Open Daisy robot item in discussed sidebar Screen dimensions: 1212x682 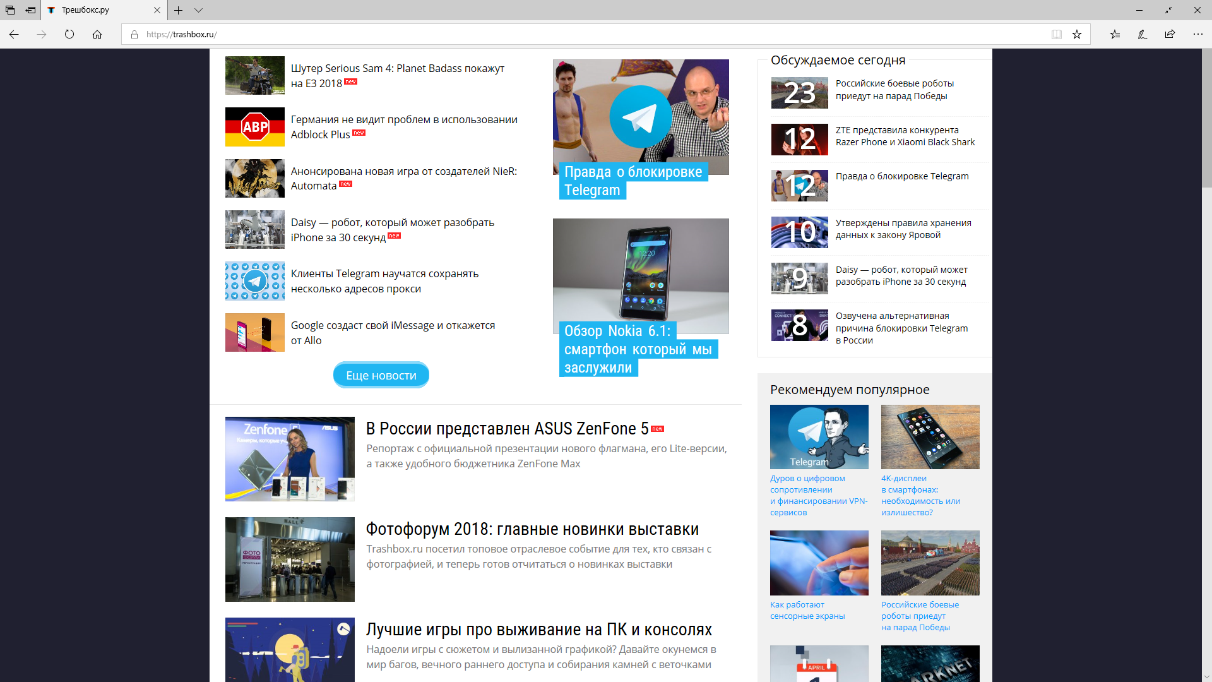tap(901, 275)
